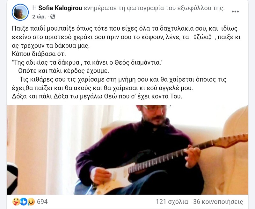Click the globe public-privacy icon
The height and width of the screenshot is (209, 255).
click(53, 17)
